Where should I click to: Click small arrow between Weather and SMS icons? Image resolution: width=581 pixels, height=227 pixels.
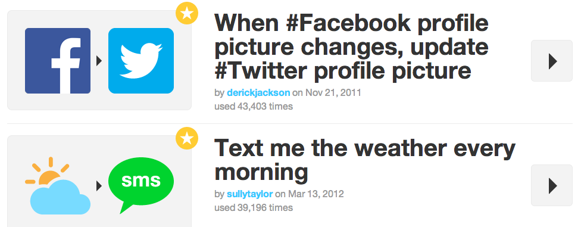99,186
